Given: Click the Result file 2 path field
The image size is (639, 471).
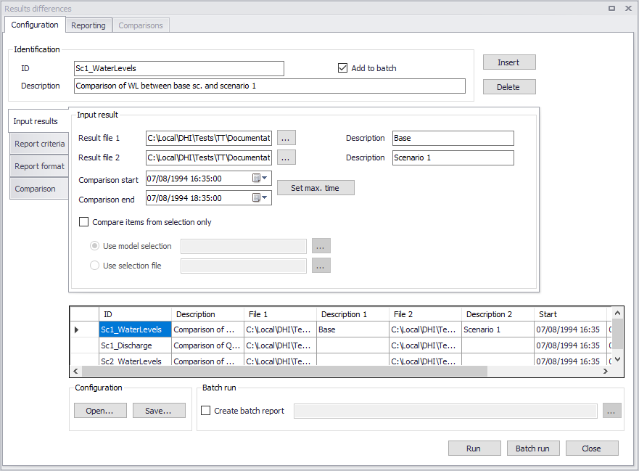Looking at the screenshot, I should pyautogui.click(x=209, y=157).
